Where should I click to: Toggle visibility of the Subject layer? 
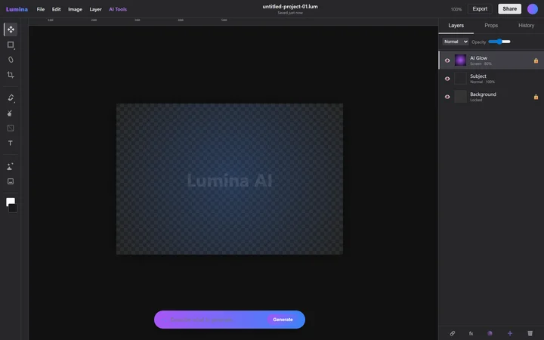pos(447,79)
